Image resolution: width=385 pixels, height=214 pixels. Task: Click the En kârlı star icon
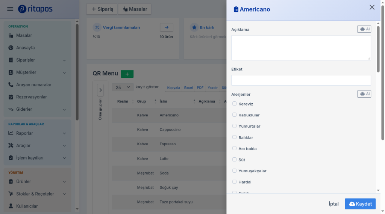[194, 27]
